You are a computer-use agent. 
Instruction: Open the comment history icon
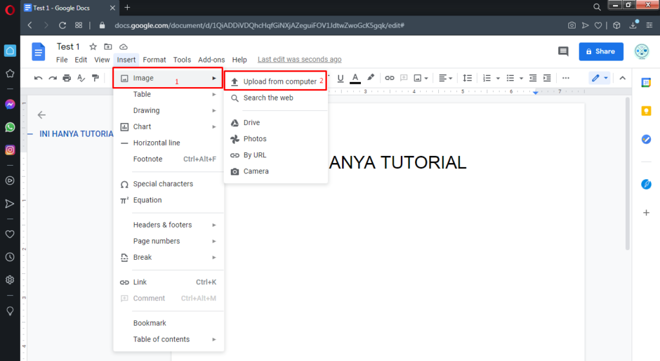point(563,52)
